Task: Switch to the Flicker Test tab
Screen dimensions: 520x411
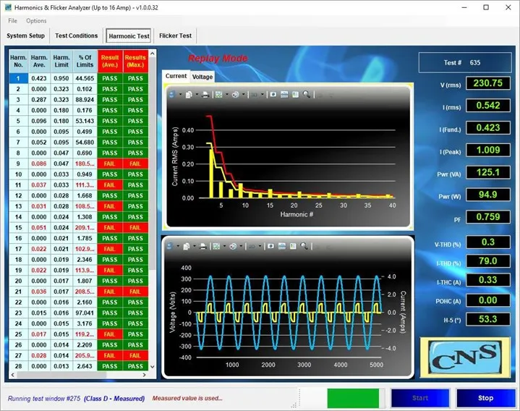Action: (175, 35)
